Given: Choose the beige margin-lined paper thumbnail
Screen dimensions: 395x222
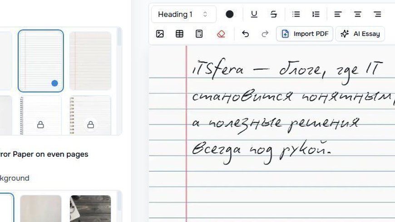Looking at the screenshot, I should coord(90,61).
